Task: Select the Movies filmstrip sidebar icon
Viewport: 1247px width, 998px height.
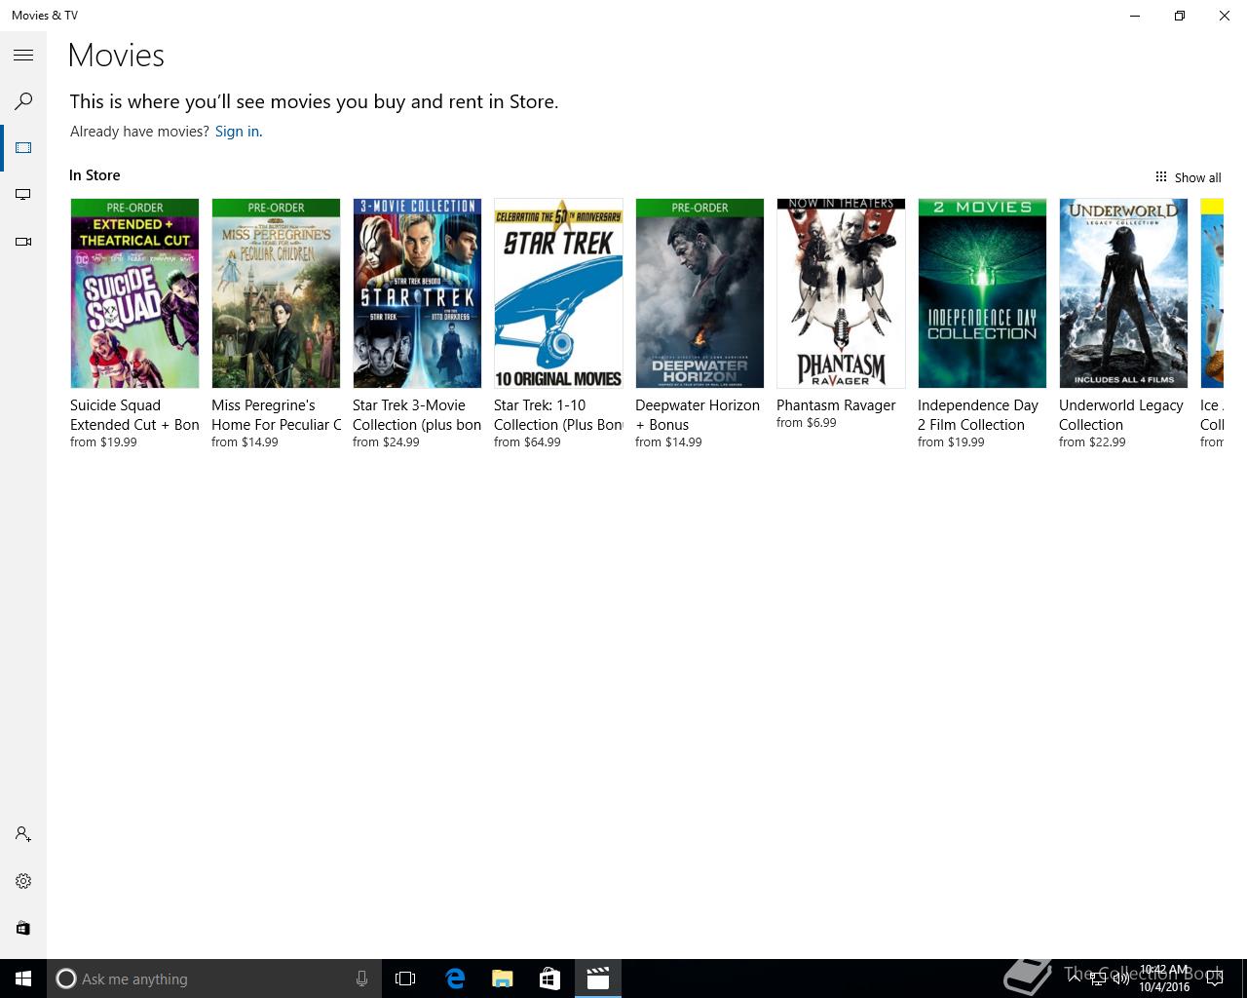Action: [23, 148]
